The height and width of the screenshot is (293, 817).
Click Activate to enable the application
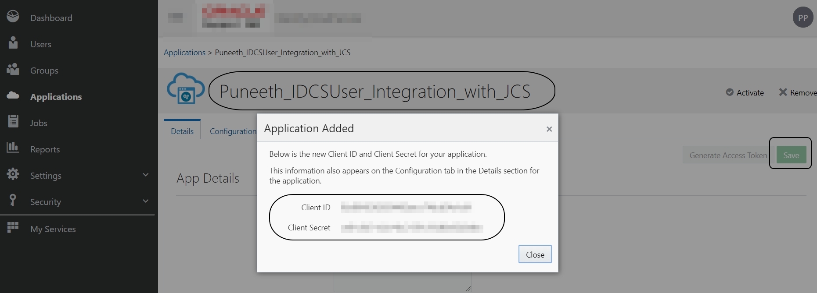pos(745,92)
